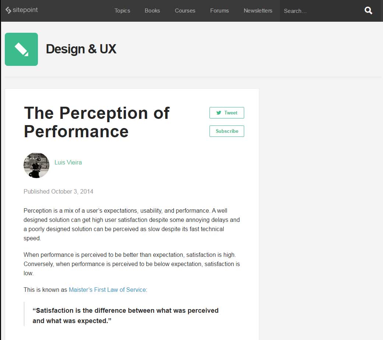Select the green Design & UX pencil icon

click(x=21, y=49)
